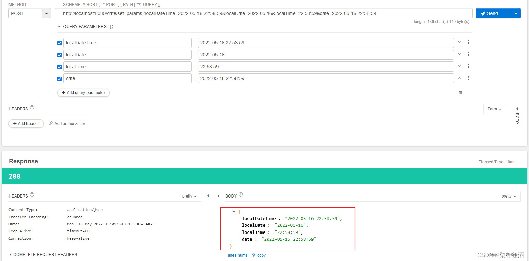This screenshot has width=529, height=261.
Task: Open more options for localDate row
Action: click(x=469, y=54)
